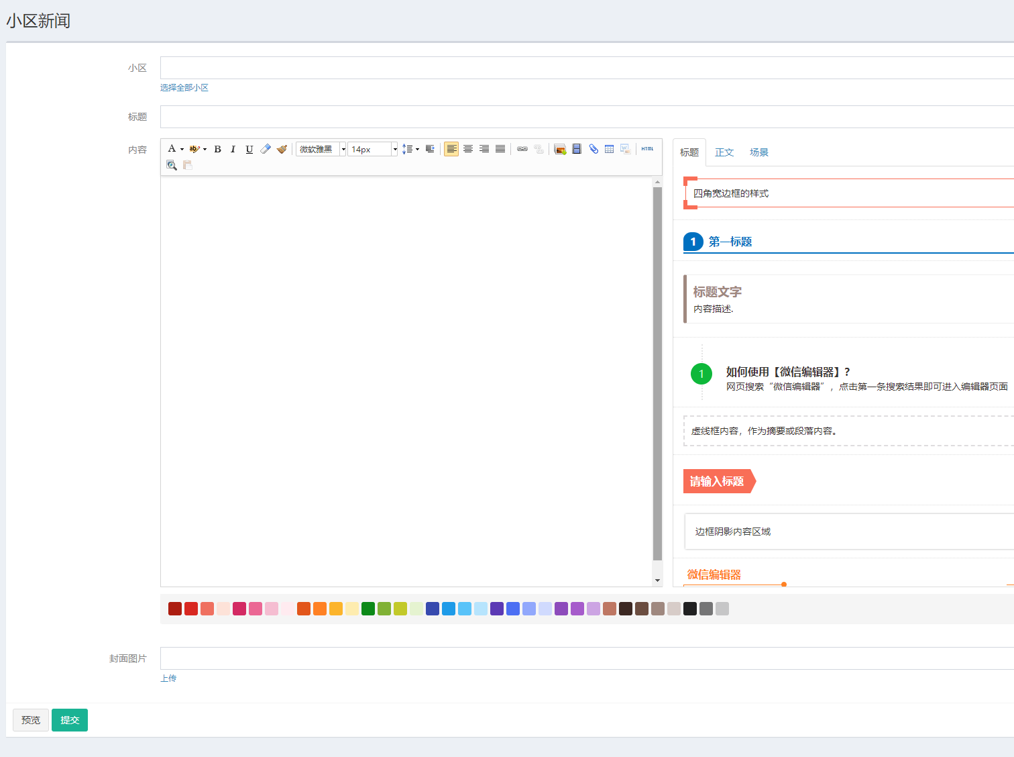This screenshot has height=757, width=1014.
Task: Insert the 虚线框内容 dashed box template
Action: [848, 431]
